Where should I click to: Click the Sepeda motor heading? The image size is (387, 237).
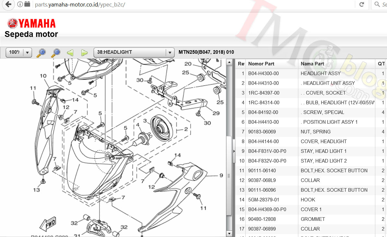[x=31, y=34]
